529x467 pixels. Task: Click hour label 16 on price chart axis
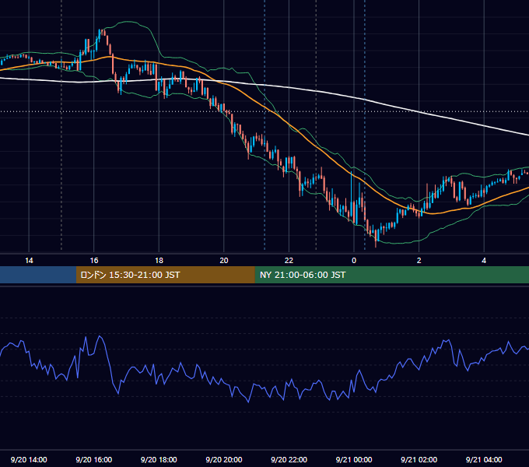(x=94, y=261)
